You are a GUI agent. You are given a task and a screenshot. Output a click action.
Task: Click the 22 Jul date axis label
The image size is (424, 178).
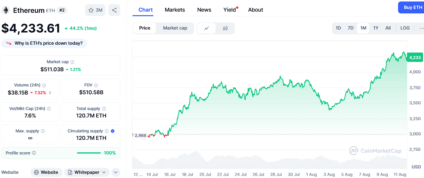[223, 174]
